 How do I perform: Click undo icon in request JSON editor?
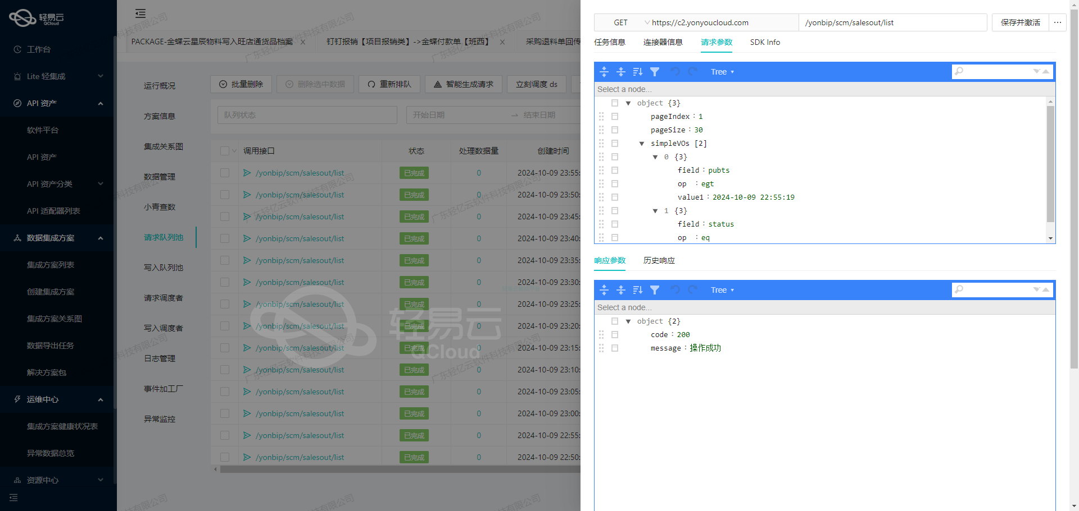pos(675,72)
